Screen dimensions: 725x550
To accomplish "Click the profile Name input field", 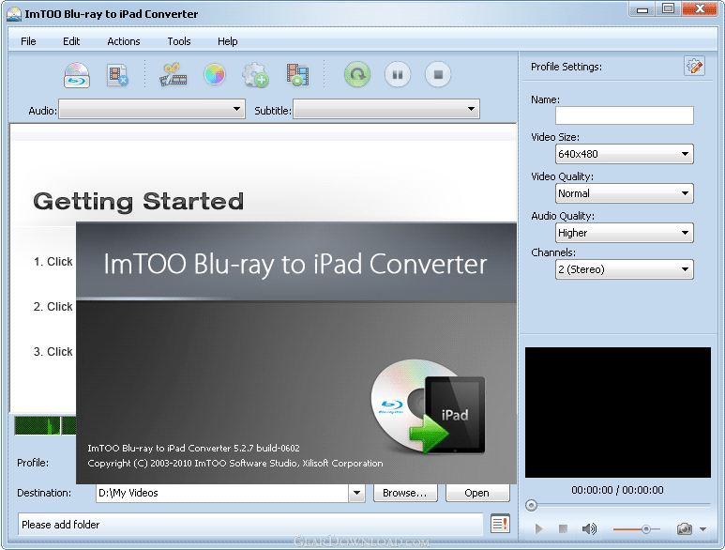I will (x=625, y=115).
